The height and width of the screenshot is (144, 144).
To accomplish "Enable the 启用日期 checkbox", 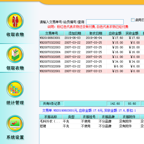I will 133,20.
